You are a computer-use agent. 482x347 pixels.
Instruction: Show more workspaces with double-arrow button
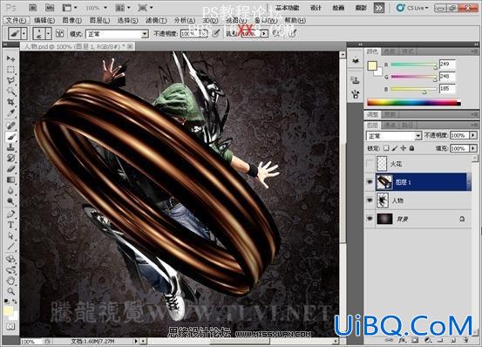[378, 8]
